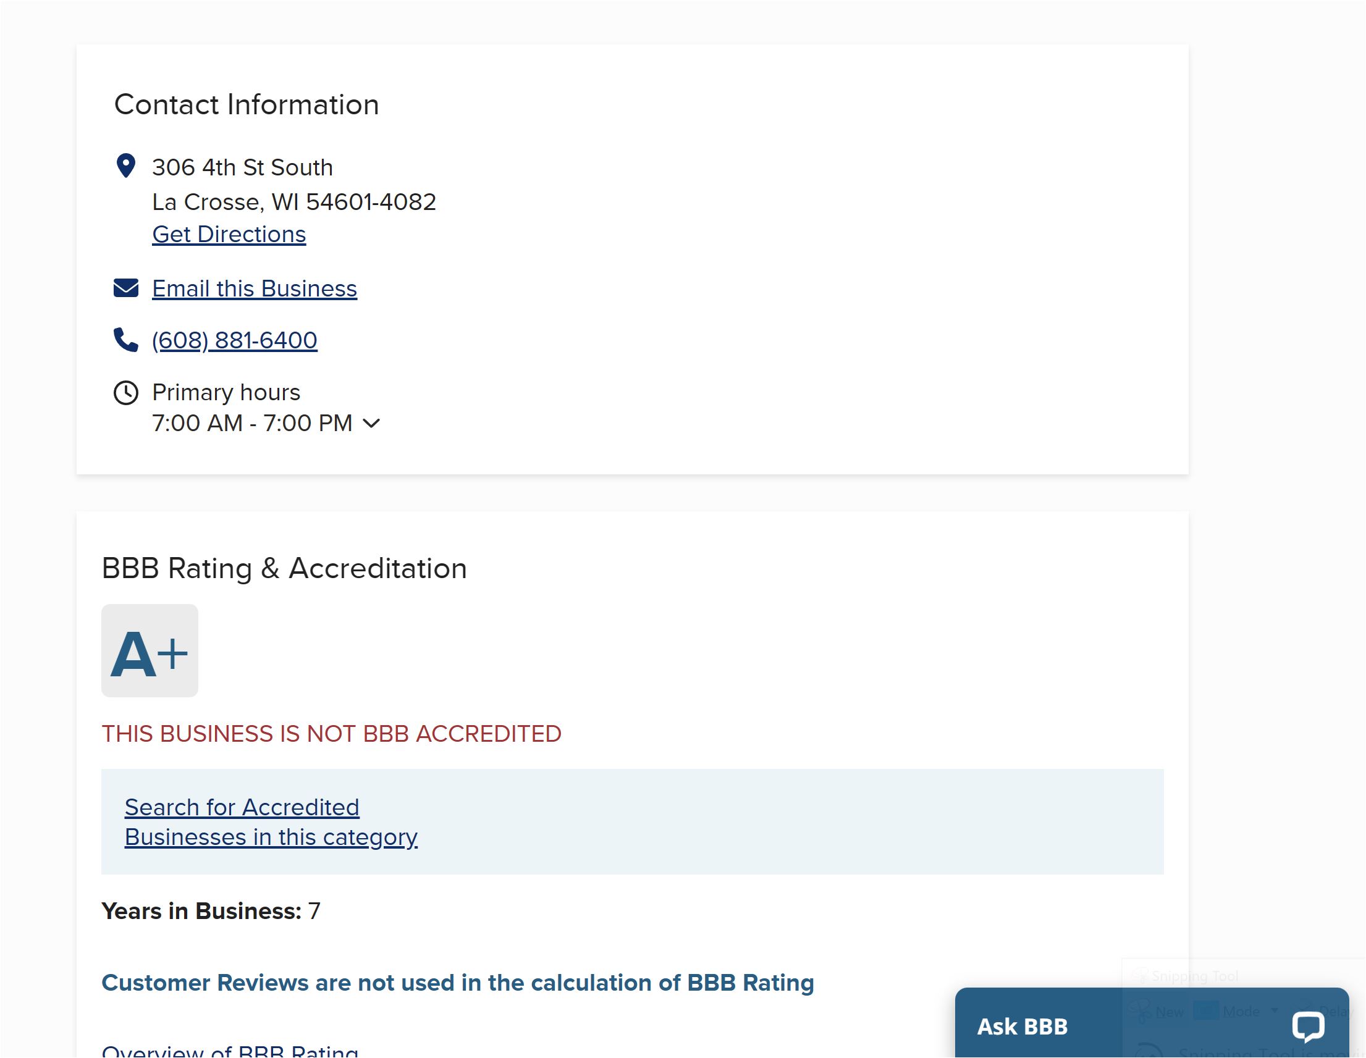Open the Email this Business link
1366x1058 pixels.
[x=255, y=288]
